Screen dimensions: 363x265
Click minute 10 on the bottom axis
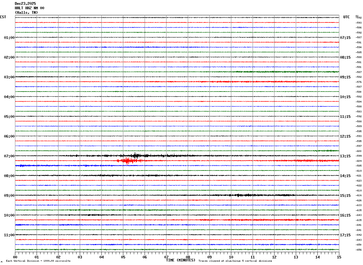231,257
